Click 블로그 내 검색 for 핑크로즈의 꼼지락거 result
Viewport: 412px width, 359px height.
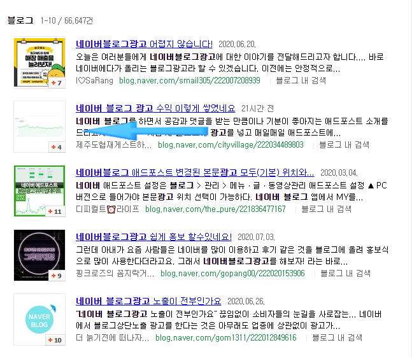point(346,274)
